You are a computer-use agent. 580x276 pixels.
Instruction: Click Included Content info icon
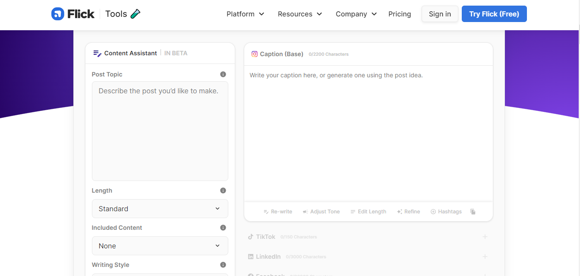coord(223,228)
